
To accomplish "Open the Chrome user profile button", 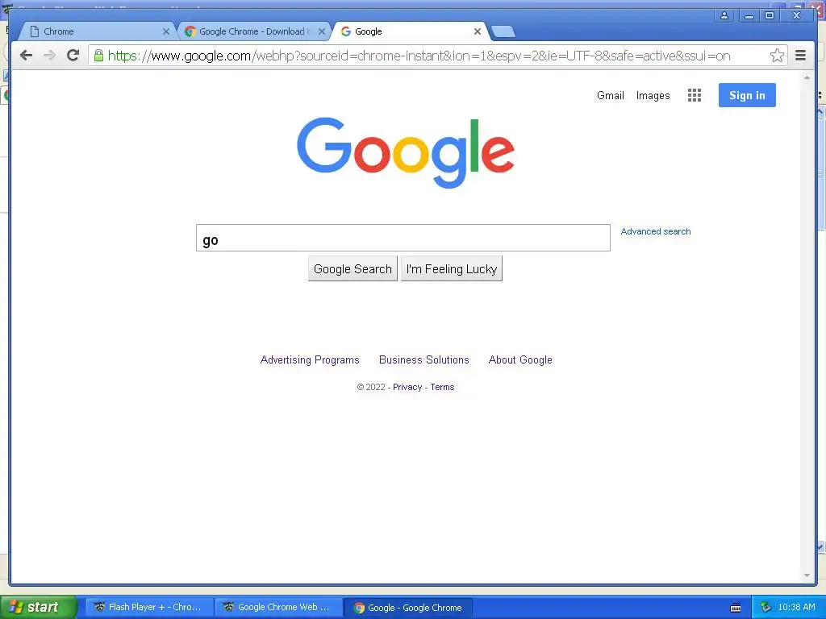I will tap(724, 15).
